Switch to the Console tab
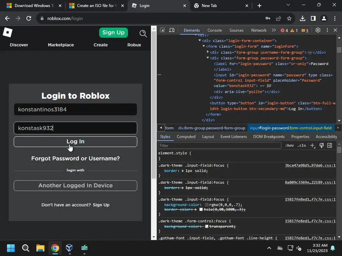 [214, 30]
